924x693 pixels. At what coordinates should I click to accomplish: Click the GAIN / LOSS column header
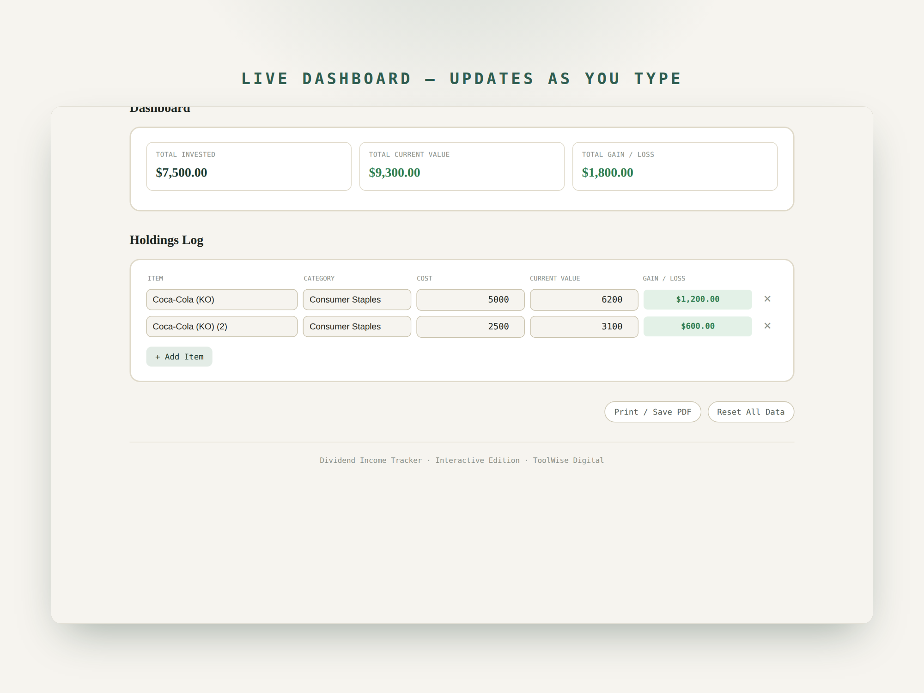(x=664, y=278)
